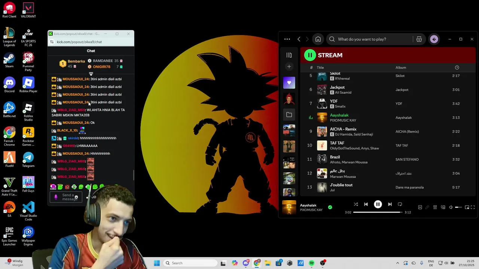Mute Spotify with speaker icon
The width and height of the screenshot is (479, 269).
tap(451, 207)
